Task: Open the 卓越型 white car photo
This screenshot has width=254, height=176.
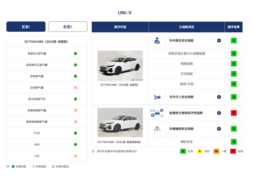Action: [x=120, y=66]
